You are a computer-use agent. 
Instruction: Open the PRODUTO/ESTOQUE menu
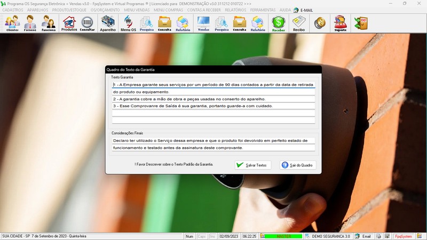pos(69,10)
